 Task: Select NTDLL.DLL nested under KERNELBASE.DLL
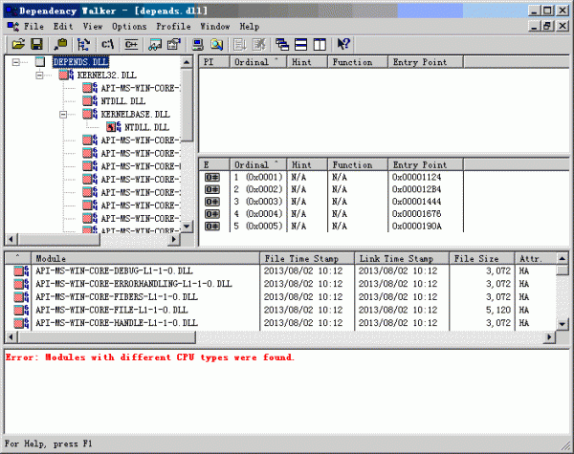(x=146, y=127)
